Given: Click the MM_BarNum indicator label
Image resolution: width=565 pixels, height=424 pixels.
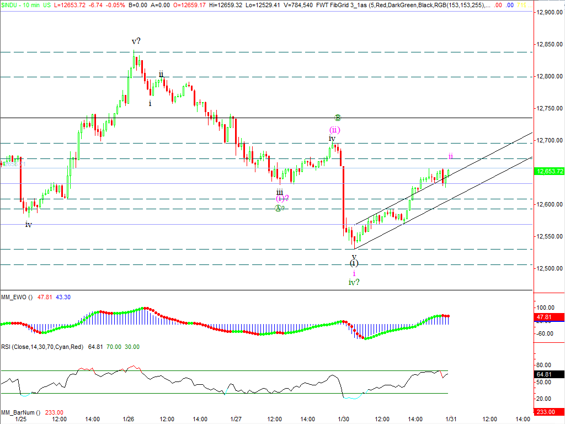Looking at the screenshot, I should pyautogui.click(x=20, y=412).
